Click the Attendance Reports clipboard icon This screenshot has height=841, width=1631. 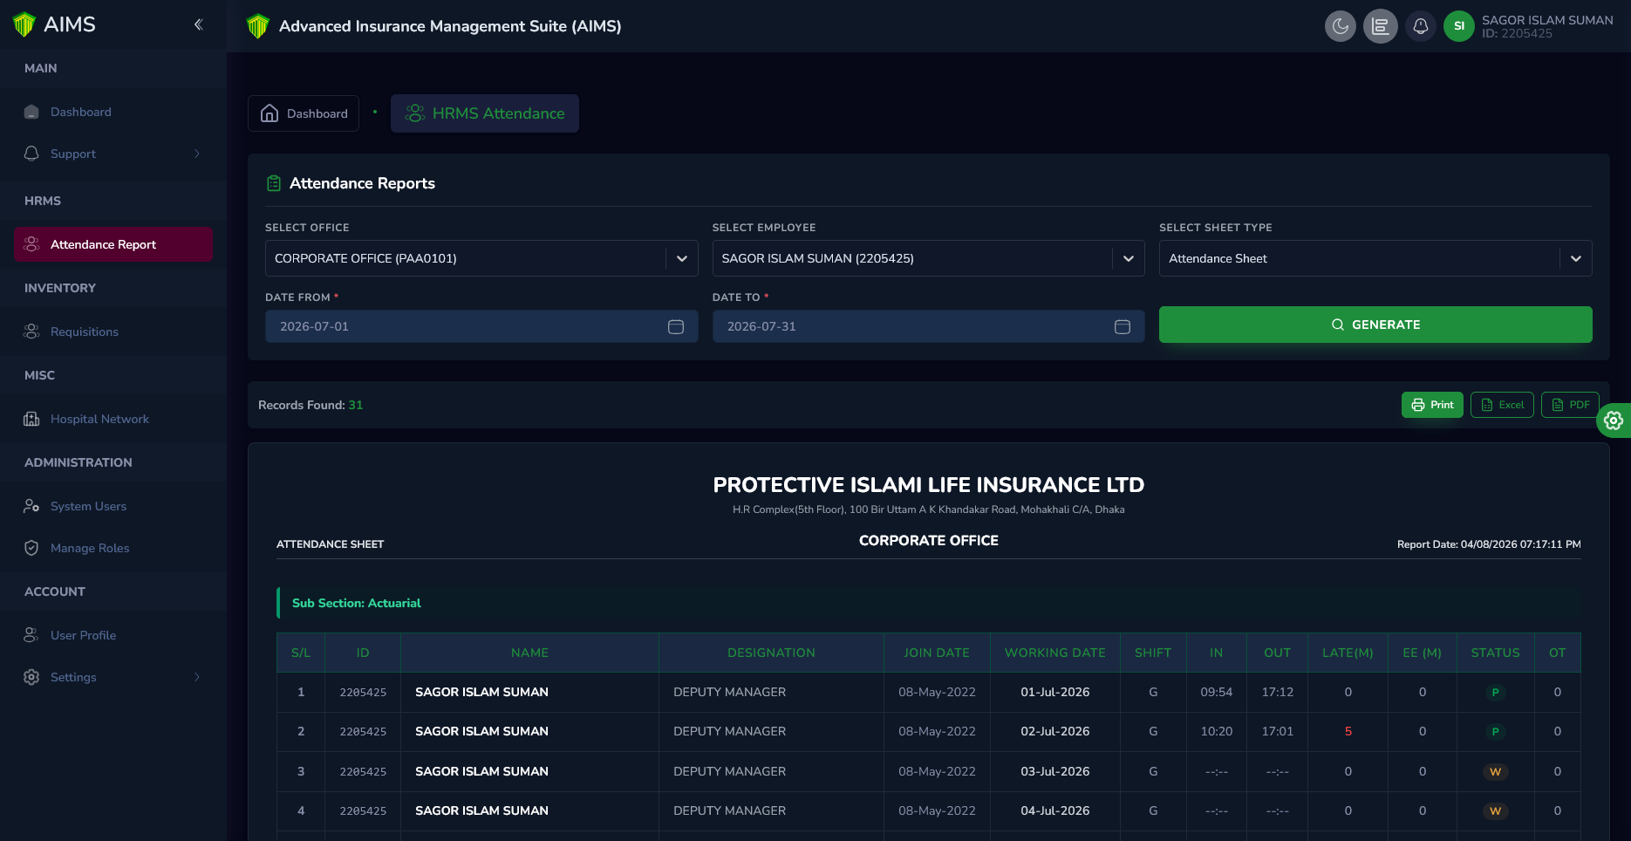(x=274, y=183)
